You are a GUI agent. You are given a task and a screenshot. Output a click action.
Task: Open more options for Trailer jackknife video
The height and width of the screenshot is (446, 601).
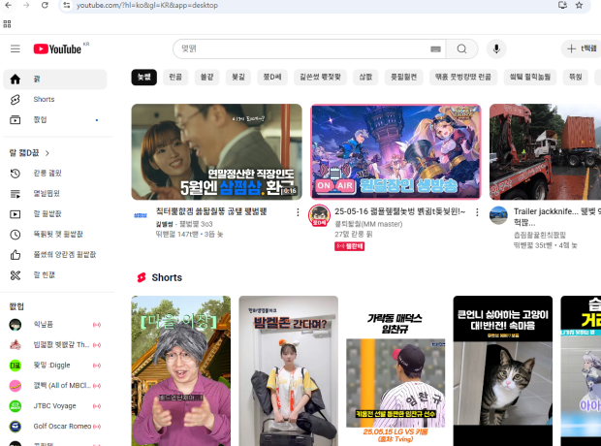tap(598, 211)
